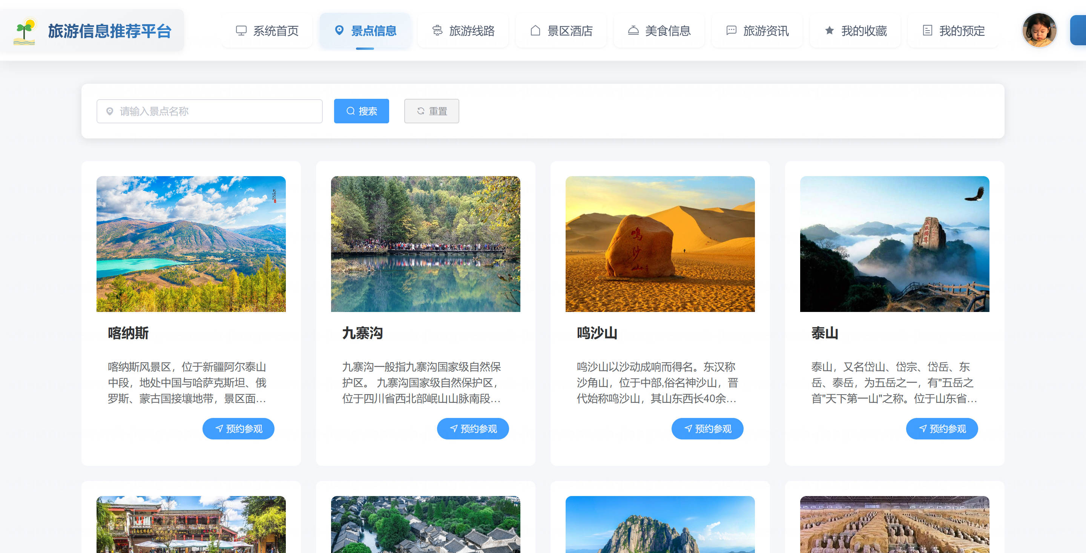Click the pin icon in search box

coord(110,111)
